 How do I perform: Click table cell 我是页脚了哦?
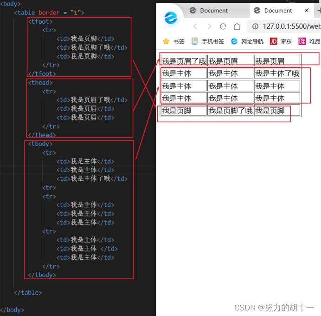(x=230, y=111)
